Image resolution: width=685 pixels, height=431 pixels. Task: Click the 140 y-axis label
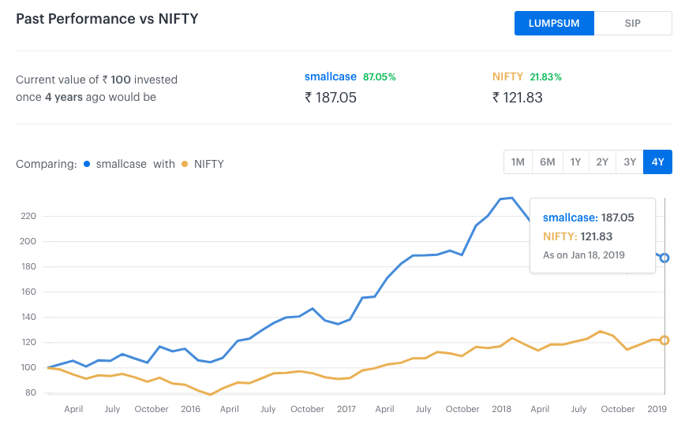[28, 317]
